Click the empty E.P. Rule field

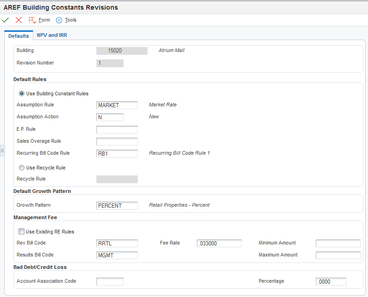[117, 129]
